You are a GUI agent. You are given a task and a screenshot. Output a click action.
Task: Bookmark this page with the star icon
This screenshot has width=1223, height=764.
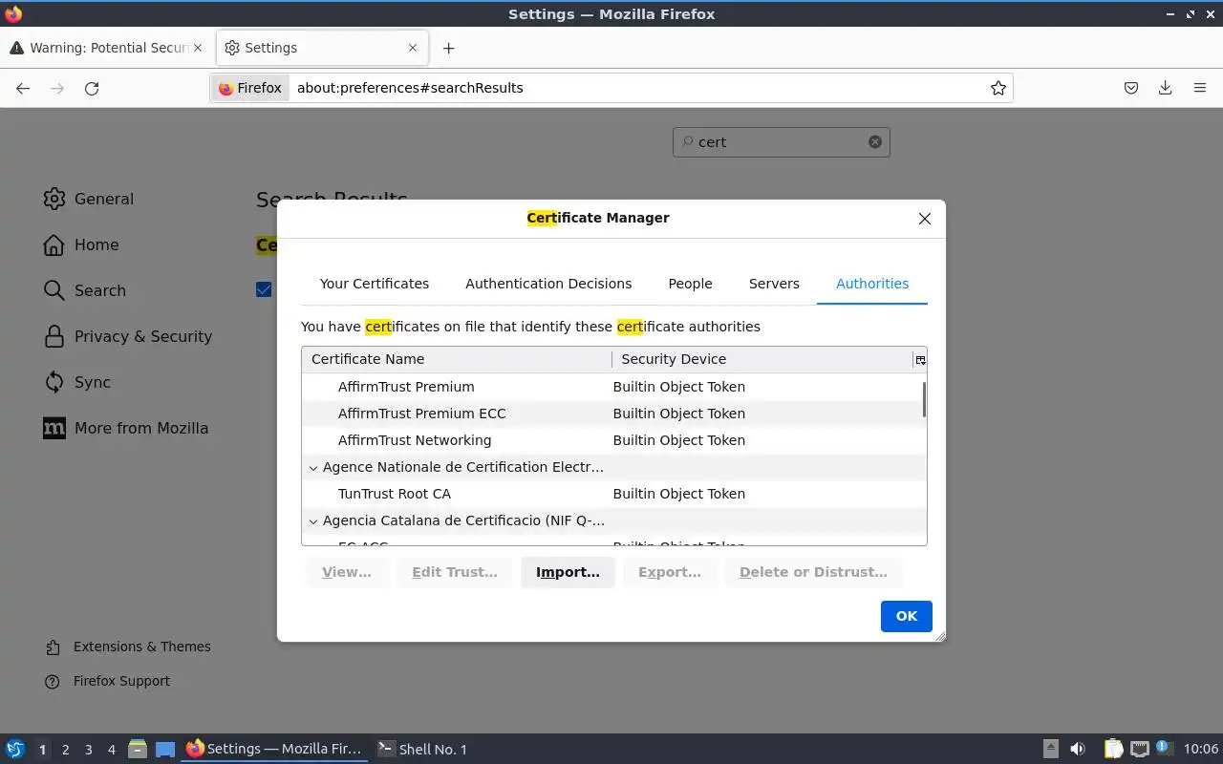tap(998, 88)
